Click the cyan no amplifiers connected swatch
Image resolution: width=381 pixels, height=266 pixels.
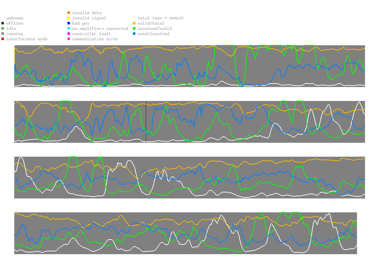point(69,29)
